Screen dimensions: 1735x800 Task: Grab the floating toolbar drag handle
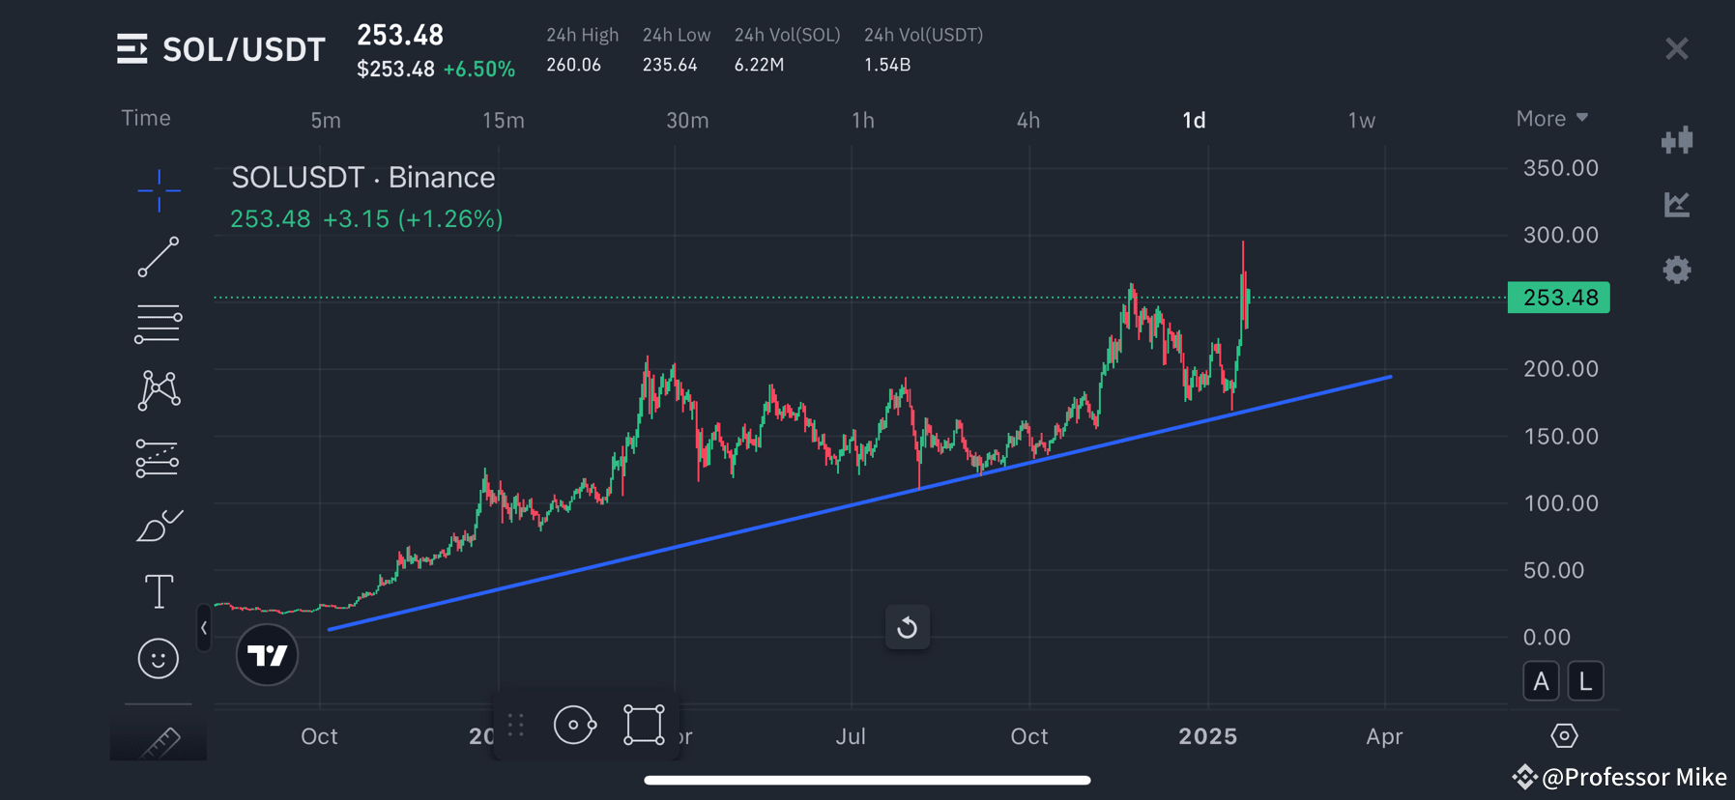(516, 725)
